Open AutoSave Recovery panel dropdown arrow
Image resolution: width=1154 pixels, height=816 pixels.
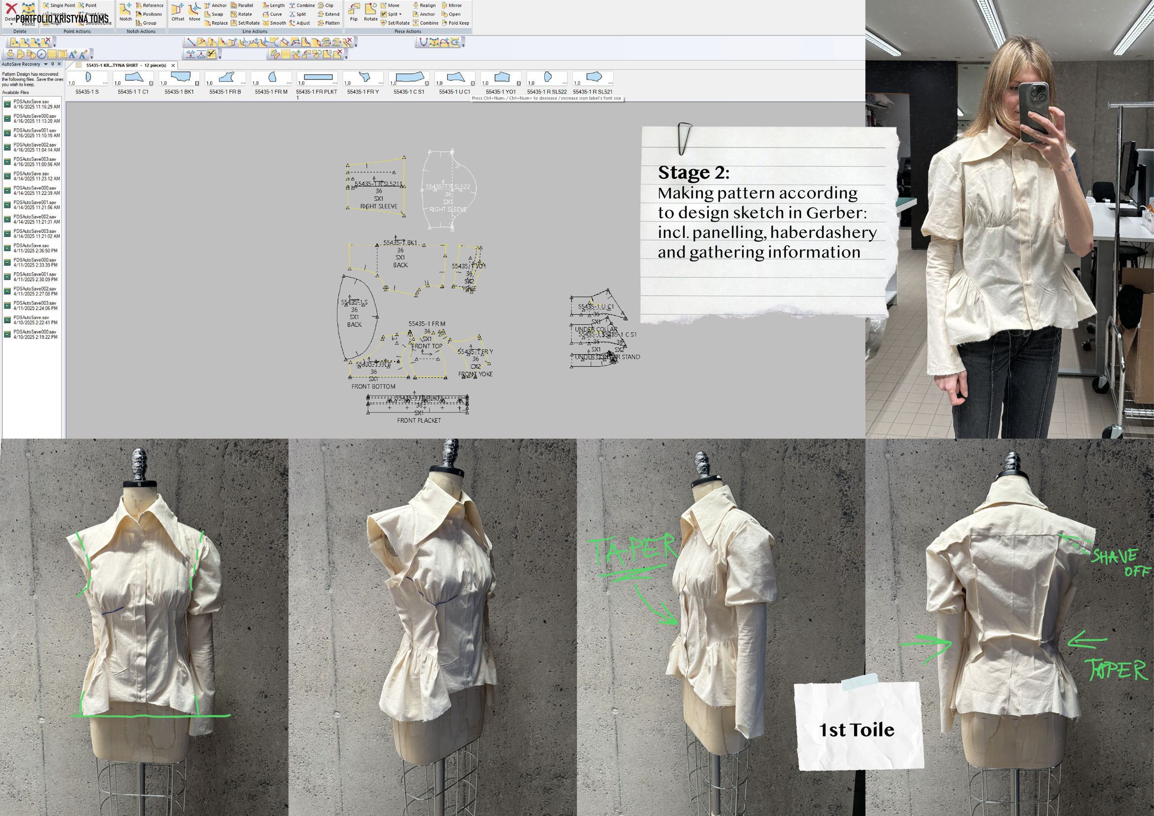click(x=46, y=64)
